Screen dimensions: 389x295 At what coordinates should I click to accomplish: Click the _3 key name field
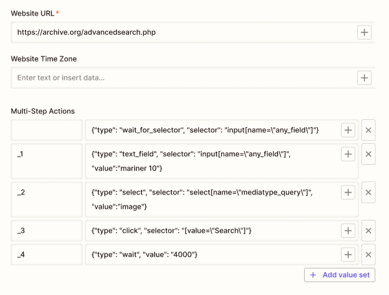click(47, 231)
